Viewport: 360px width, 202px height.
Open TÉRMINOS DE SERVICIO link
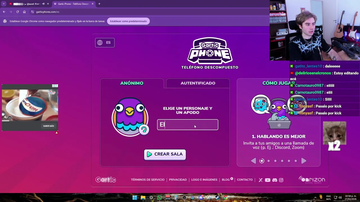(147, 180)
